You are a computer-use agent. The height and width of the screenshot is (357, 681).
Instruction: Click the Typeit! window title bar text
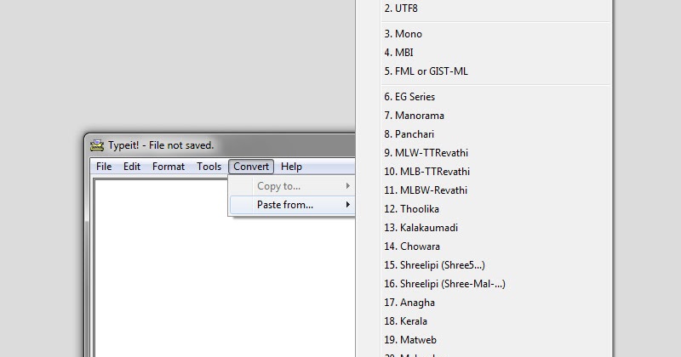click(x=161, y=145)
